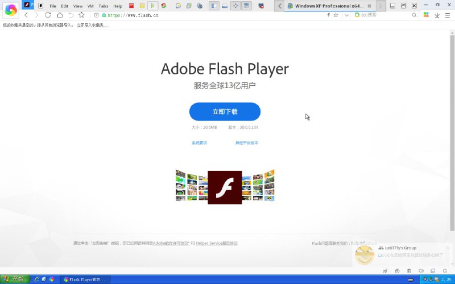This screenshot has width=455, height=284.
Task: Toggle full screen mode icon
Action: (x=235, y=6)
